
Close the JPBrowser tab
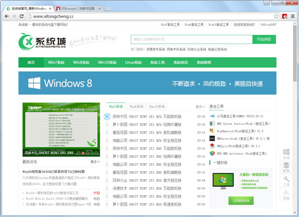pos(100,8)
